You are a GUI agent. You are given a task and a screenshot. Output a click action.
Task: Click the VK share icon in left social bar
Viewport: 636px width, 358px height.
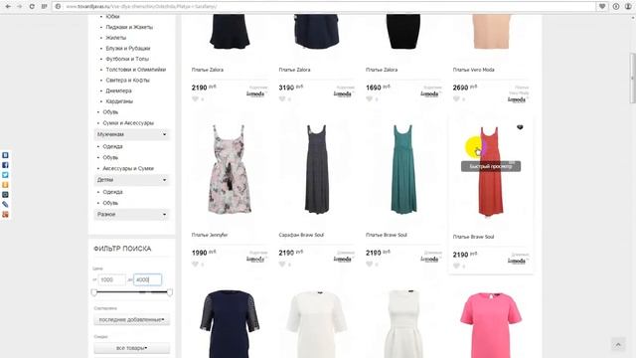coord(5,155)
